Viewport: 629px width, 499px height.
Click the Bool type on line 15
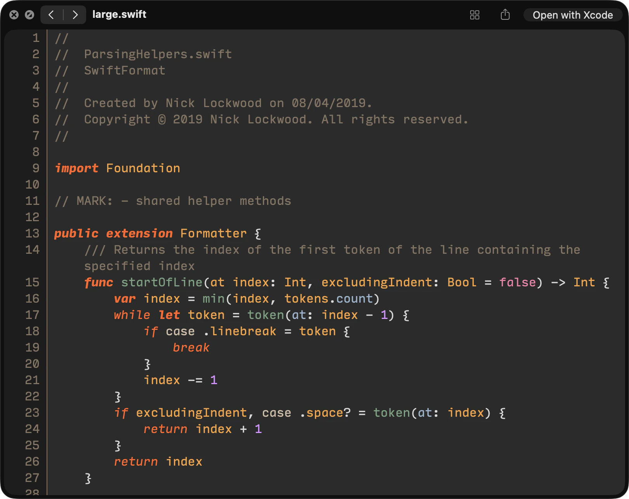pos(462,282)
